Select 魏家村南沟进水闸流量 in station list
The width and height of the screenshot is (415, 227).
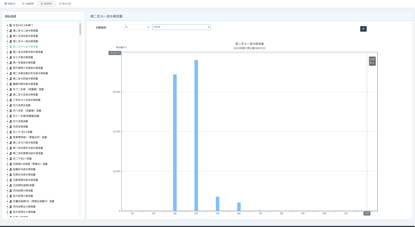(x=26, y=84)
